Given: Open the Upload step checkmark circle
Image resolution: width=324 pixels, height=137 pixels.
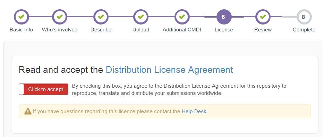Looking at the screenshot, I should tap(141, 17).
